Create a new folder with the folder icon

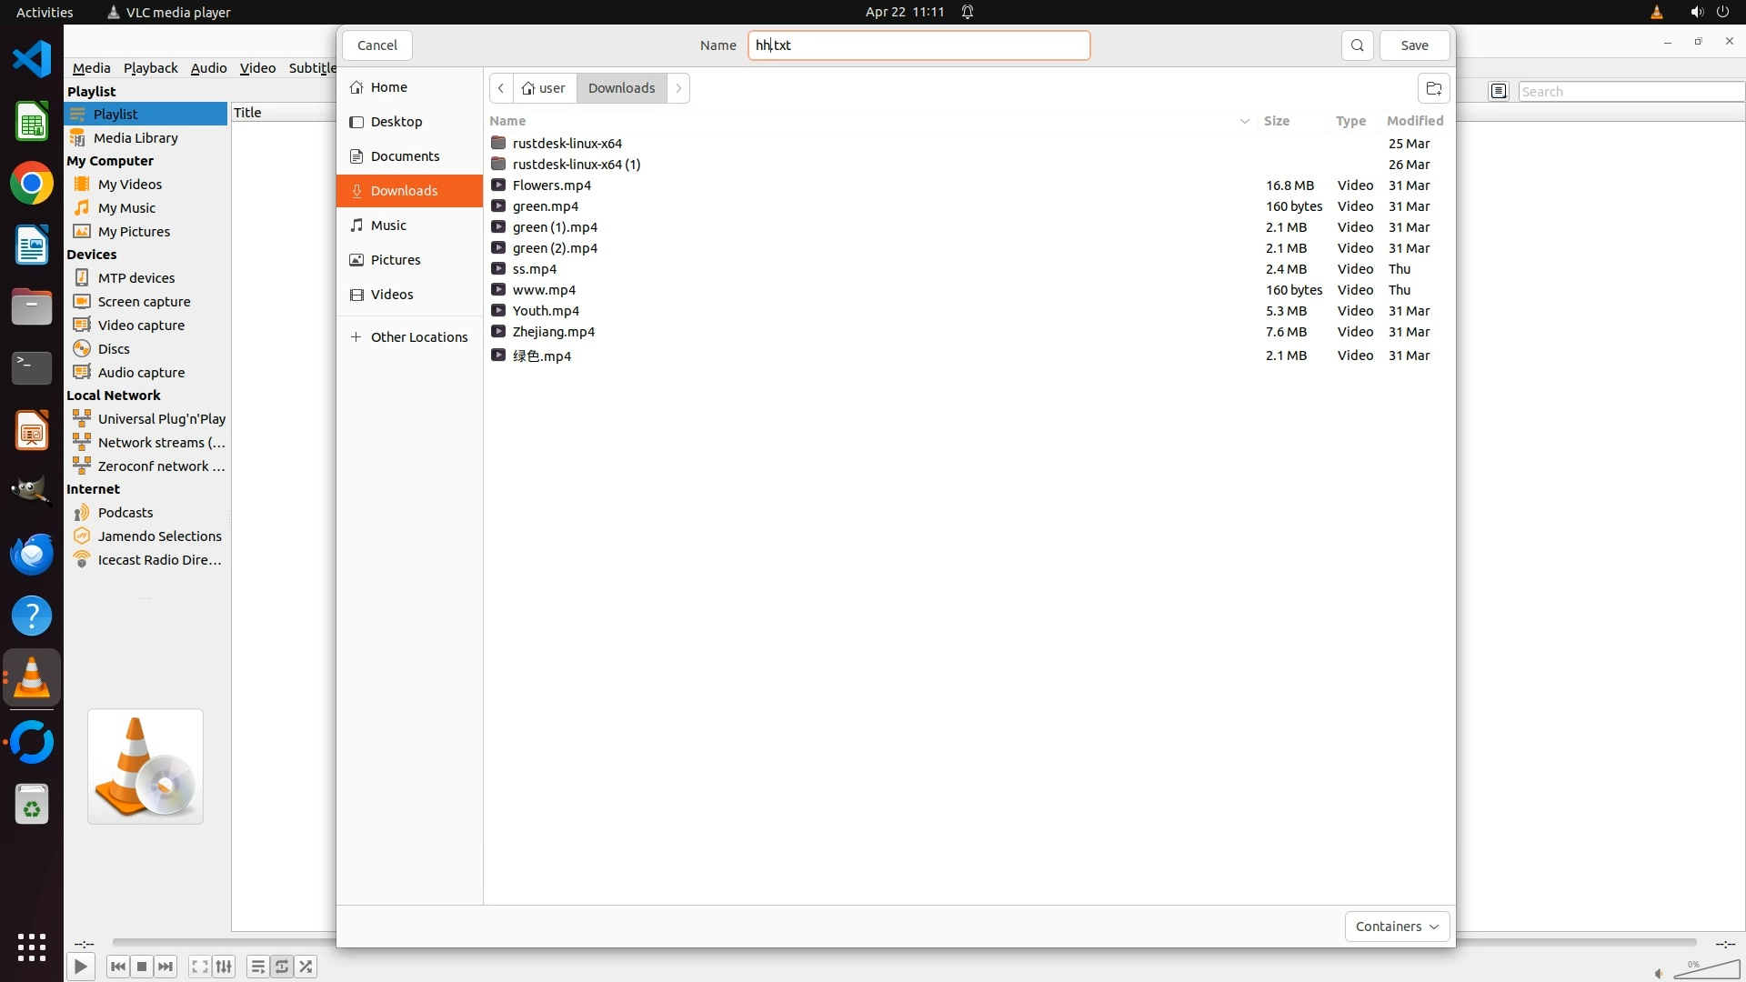(x=1433, y=88)
